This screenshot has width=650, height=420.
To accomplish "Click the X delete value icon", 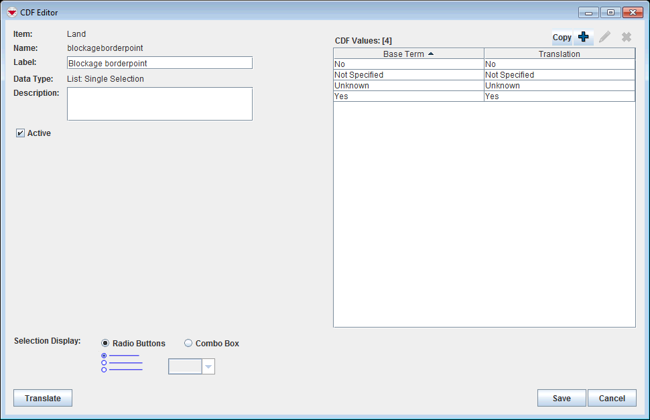I will pyautogui.click(x=627, y=38).
